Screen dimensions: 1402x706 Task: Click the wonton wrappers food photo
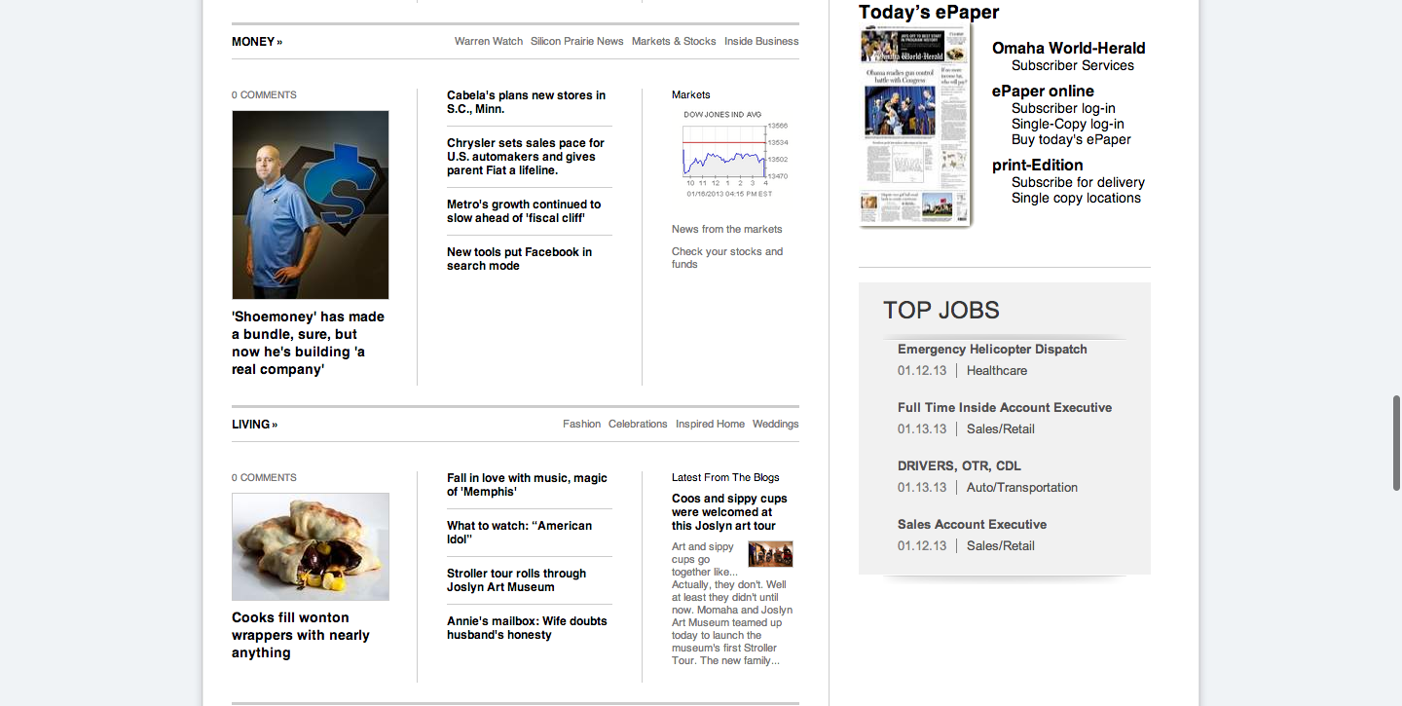tap(310, 546)
